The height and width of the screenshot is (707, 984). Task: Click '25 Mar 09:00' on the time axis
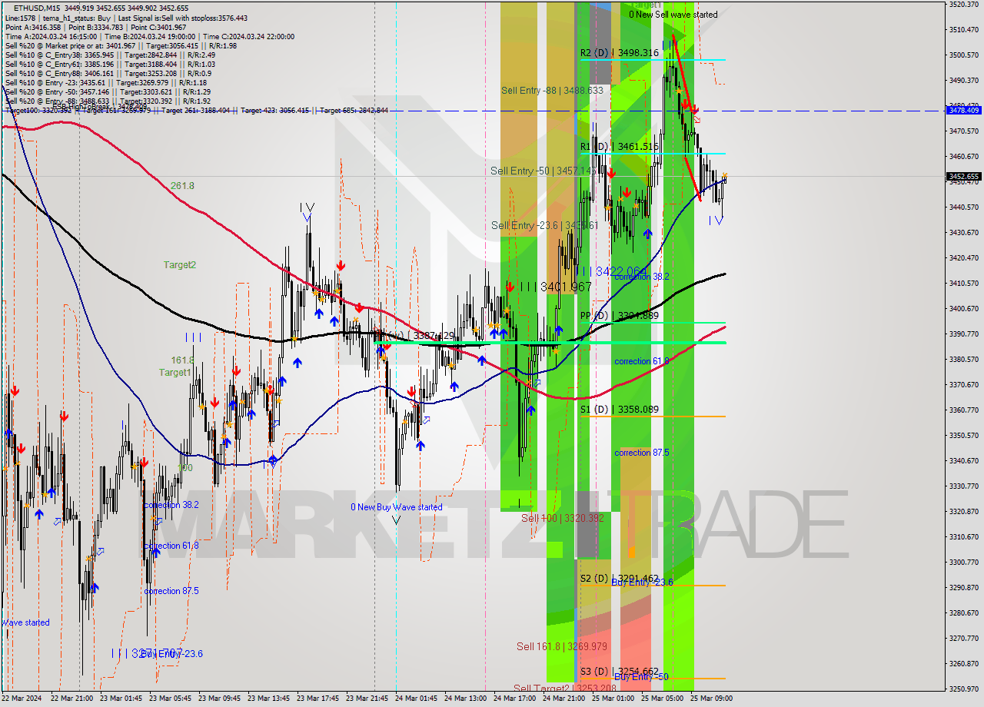(x=713, y=698)
